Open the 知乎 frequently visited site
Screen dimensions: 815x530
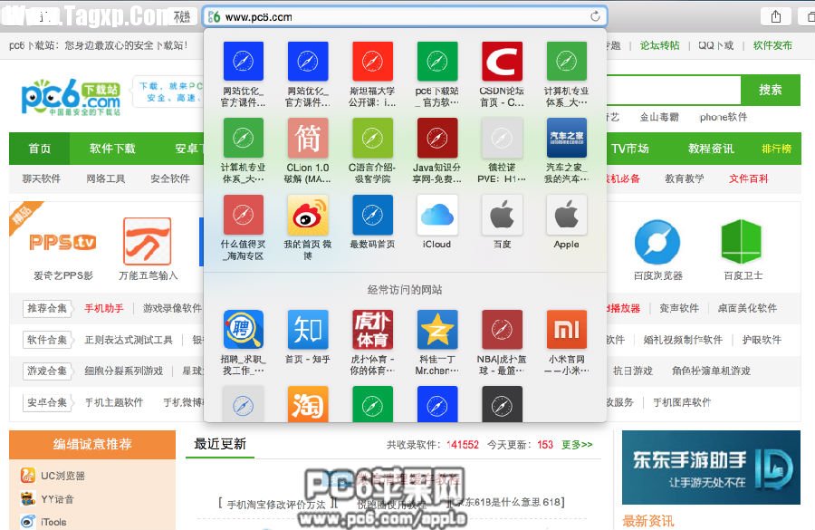308,329
